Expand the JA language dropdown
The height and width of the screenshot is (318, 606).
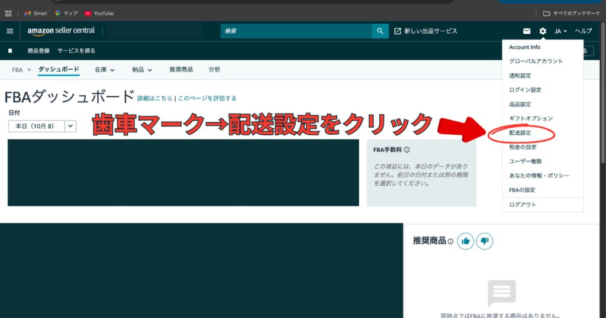[560, 31]
